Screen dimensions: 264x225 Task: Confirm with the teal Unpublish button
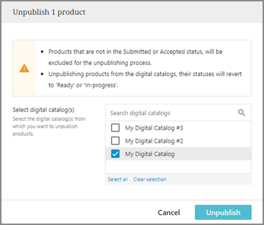click(x=223, y=213)
